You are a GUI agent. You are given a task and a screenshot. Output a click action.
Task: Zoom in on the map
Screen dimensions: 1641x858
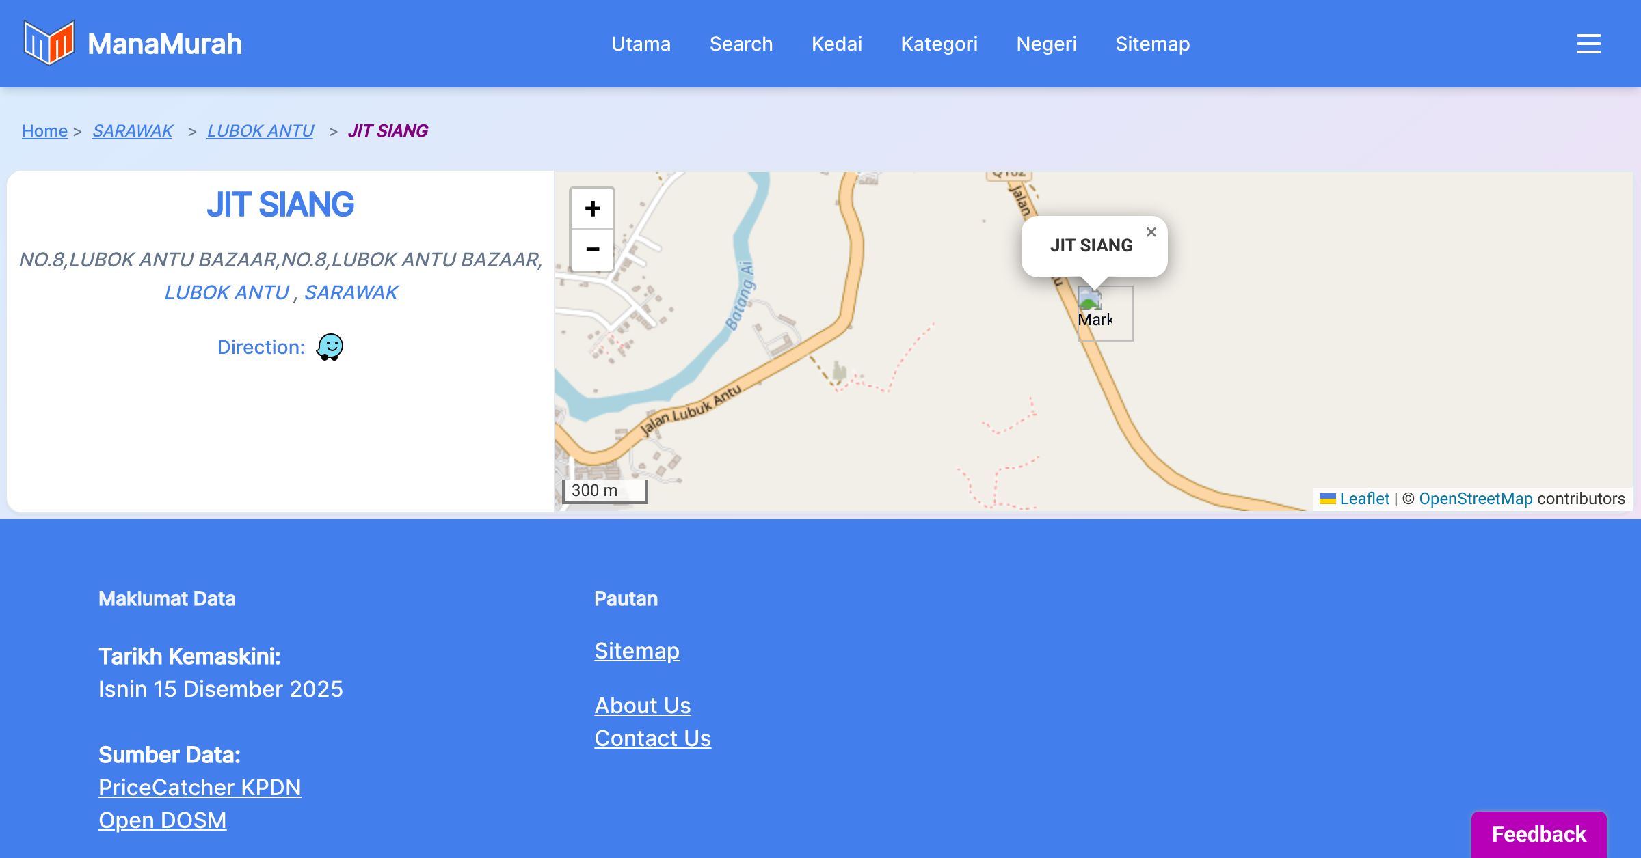coord(592,208)
